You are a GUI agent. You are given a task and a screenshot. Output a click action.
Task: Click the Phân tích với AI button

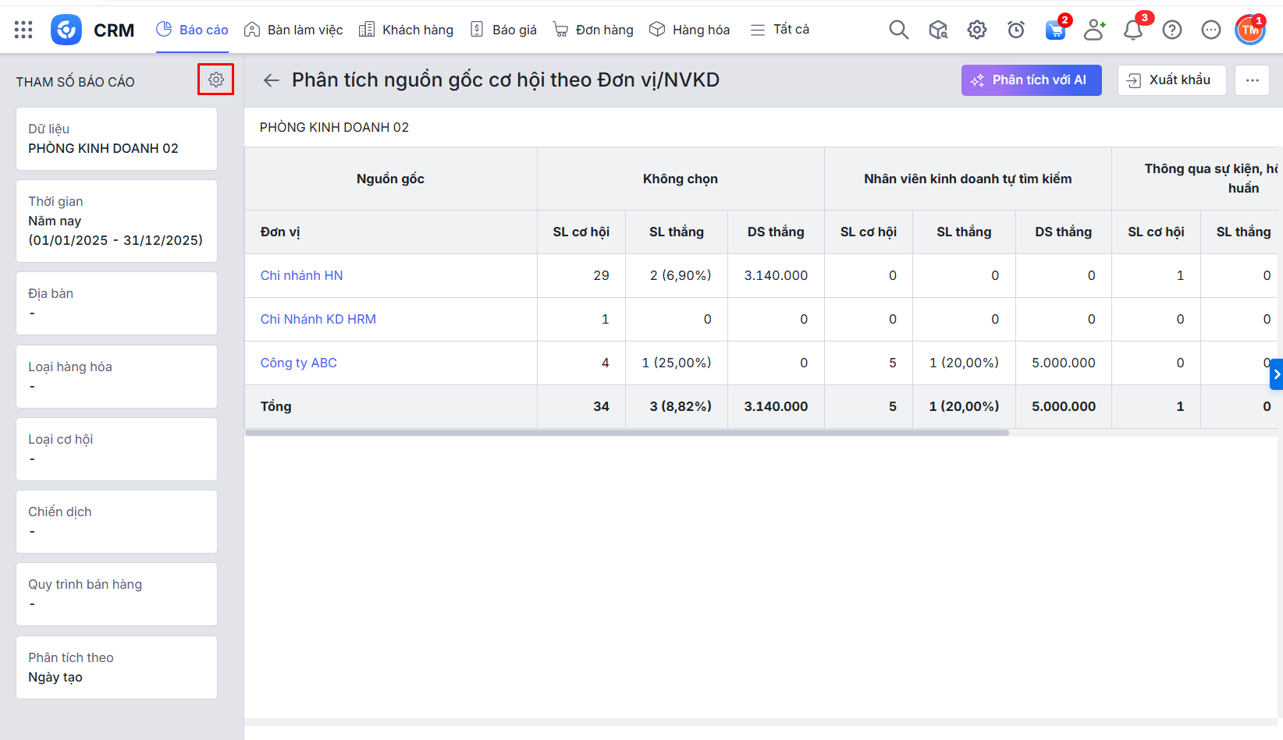click(x=1031, y=80)
